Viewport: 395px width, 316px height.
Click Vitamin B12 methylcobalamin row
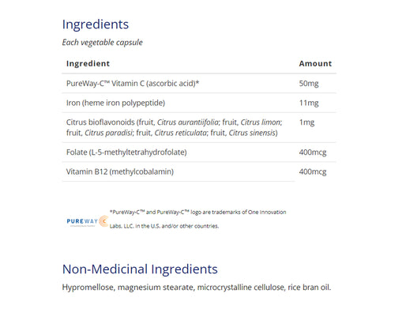[199, 171]
